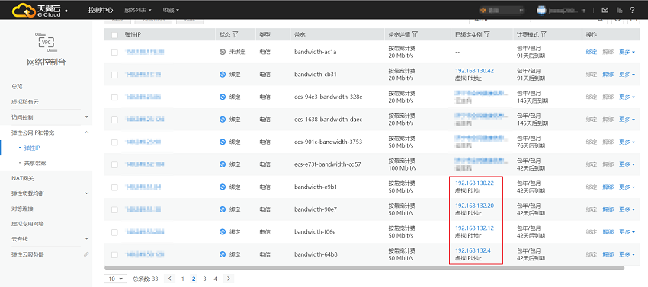This screenshot has width=648, height=287.
Task: Open the 192.168.130.22 bound instance link
Action: tap(474, 183)
